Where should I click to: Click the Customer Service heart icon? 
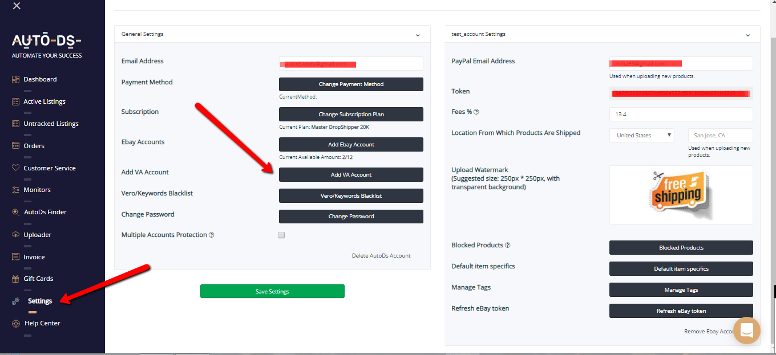pyautogui.click(x=16, y=168)
